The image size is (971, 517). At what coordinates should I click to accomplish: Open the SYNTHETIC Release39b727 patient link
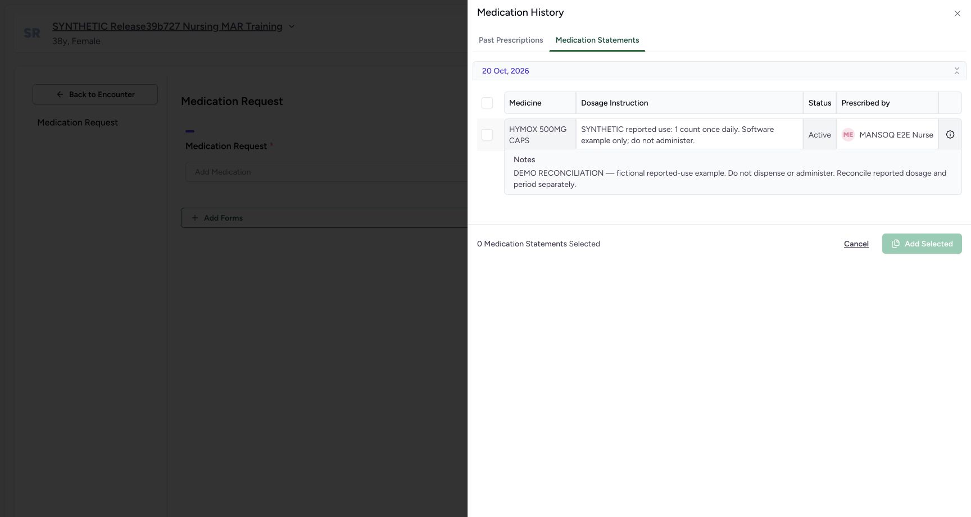tap(167, 26)
